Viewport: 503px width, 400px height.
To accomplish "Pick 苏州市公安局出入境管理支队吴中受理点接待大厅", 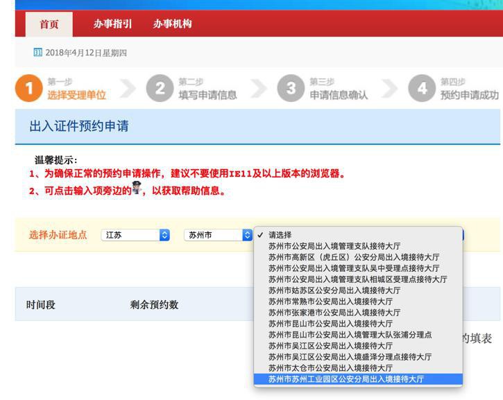I will coord(358,268).
